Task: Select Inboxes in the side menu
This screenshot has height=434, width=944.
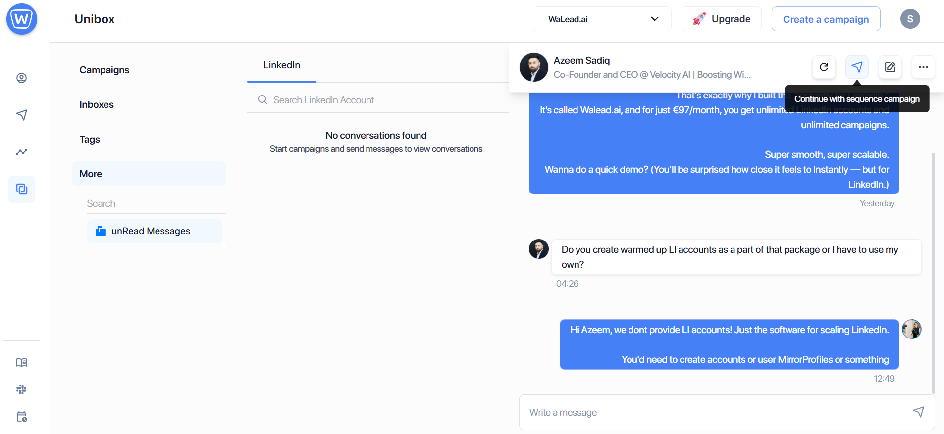Action: coord(97,105)
